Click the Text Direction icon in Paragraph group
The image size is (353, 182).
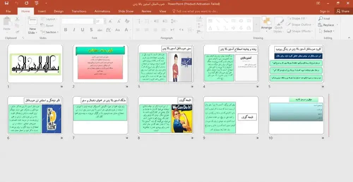pyautogui.click(x=199, y=19)
